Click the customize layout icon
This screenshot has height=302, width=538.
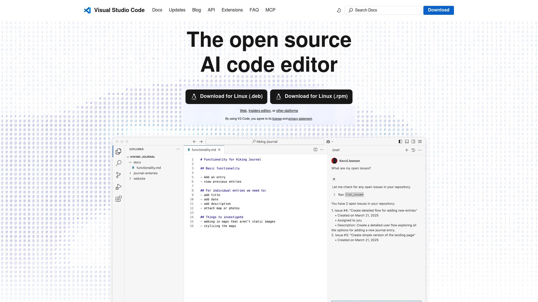pyautogui.click(x=420, y=142)
